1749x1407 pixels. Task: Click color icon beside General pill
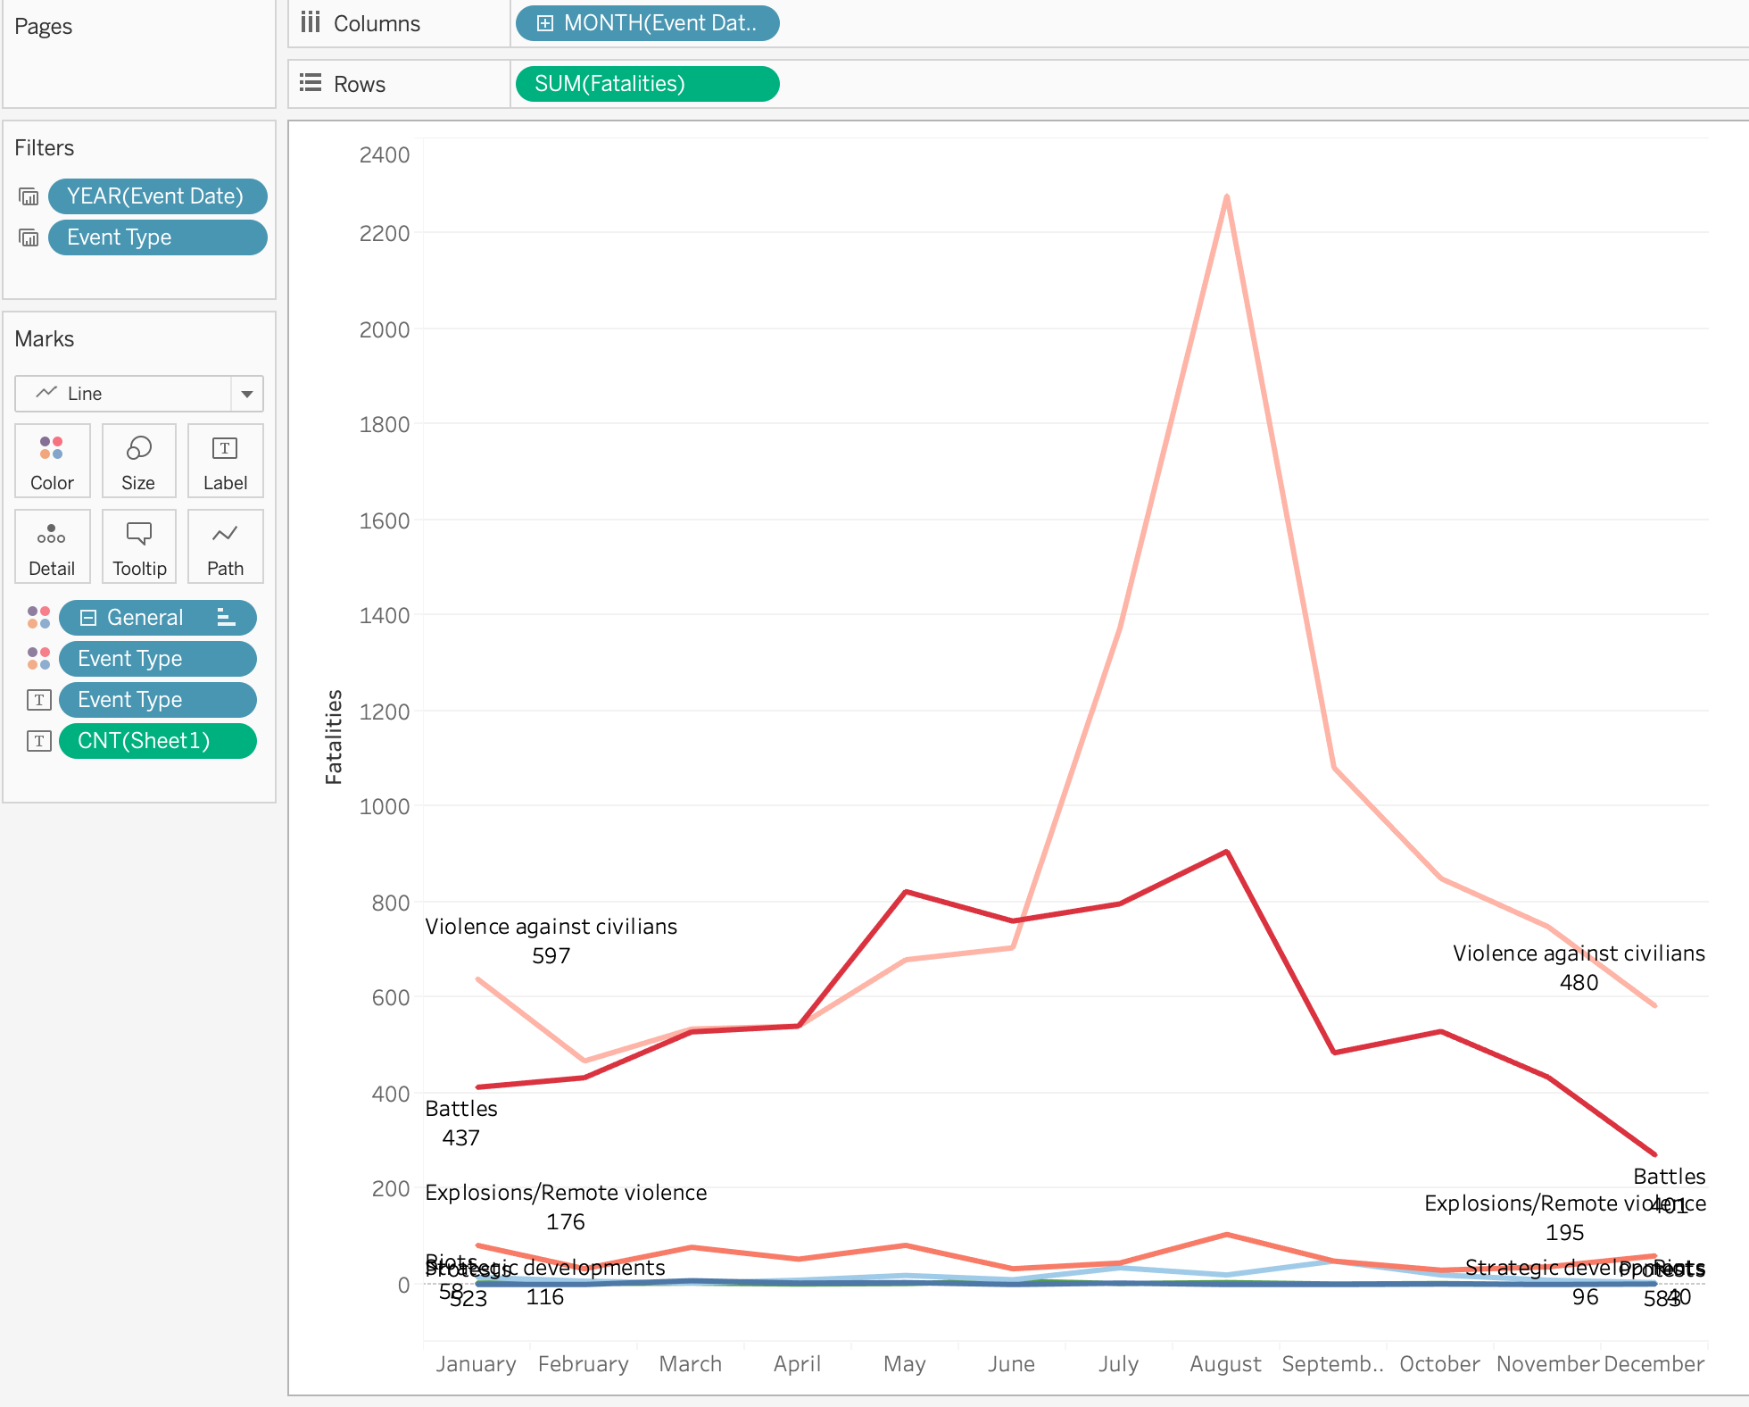click(x=38, y=618)
